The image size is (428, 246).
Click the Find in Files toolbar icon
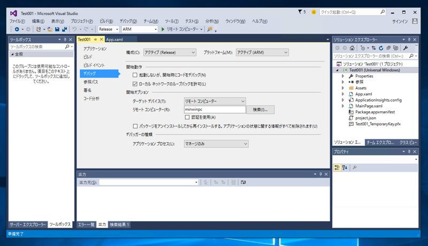pos(210,29)
